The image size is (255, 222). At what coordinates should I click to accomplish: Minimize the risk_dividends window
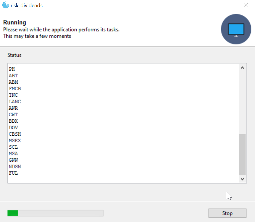[205, 5]
